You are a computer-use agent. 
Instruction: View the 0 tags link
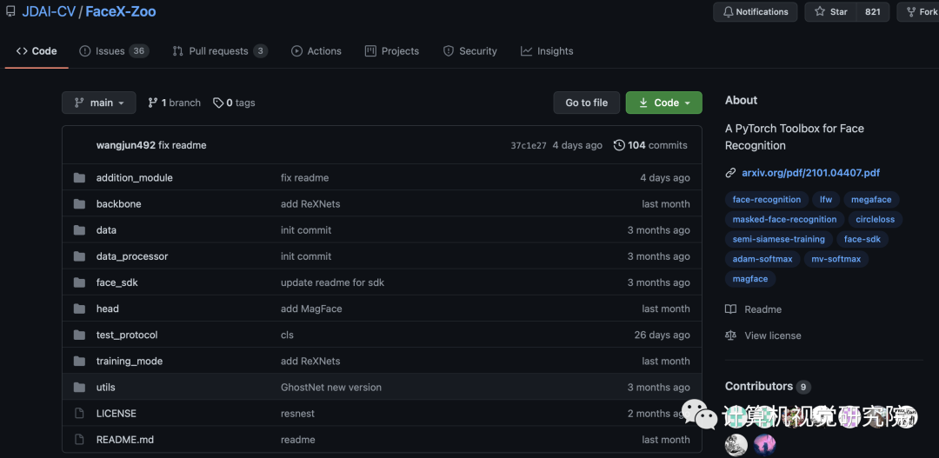pos(234,103)
